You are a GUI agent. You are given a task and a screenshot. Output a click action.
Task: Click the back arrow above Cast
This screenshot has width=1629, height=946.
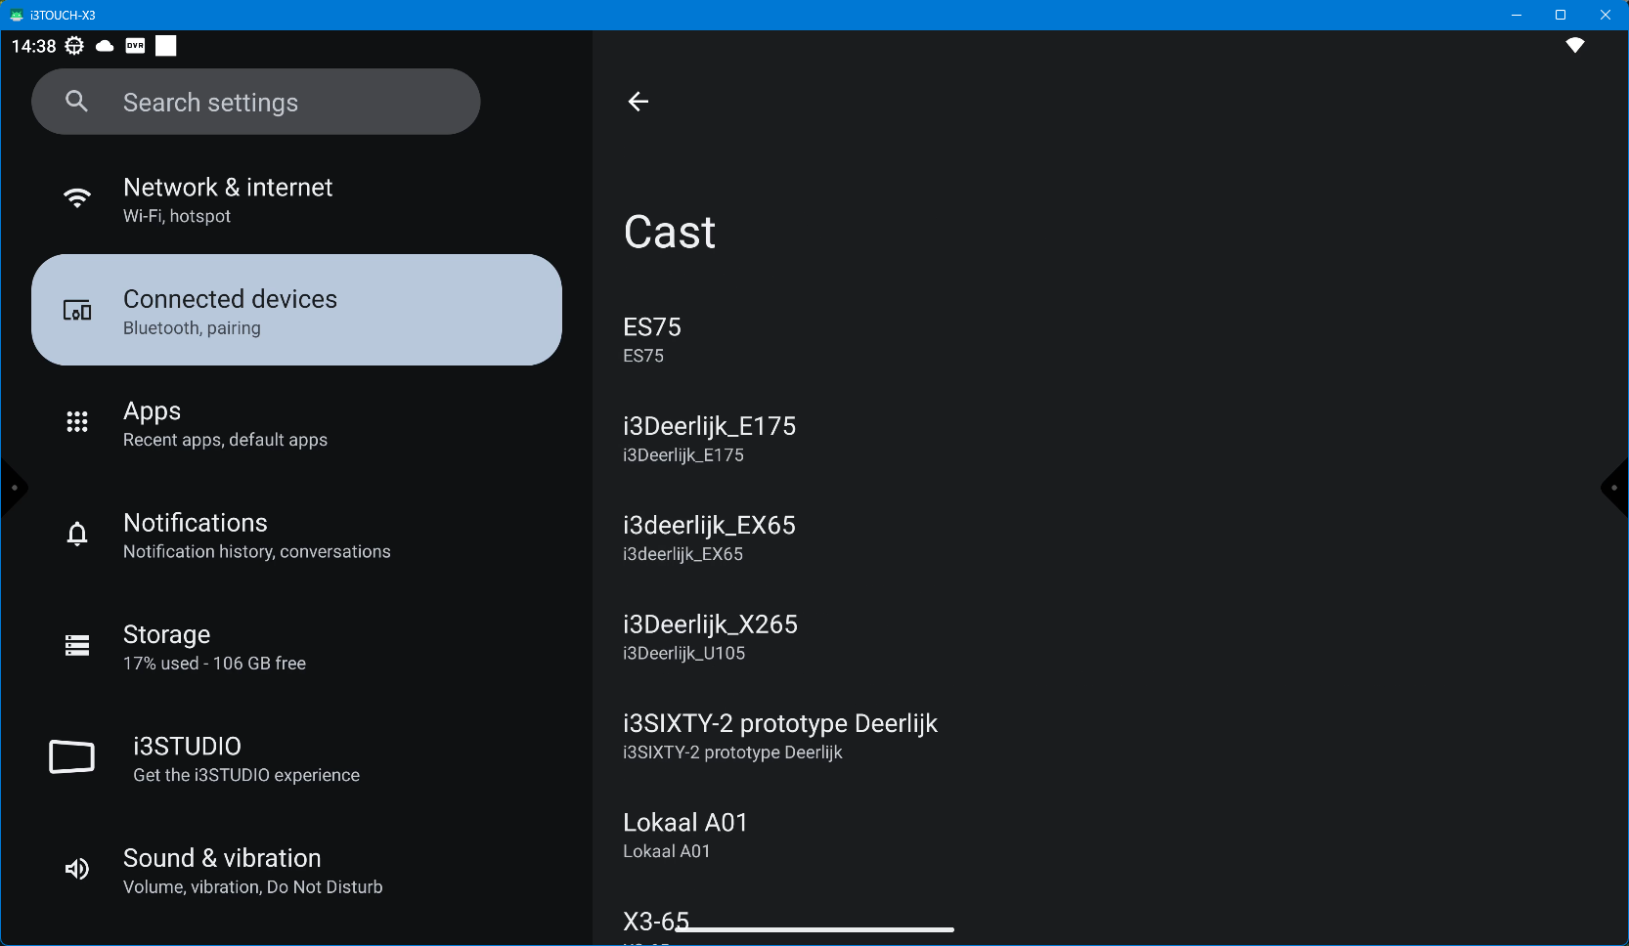click(638, 102)
